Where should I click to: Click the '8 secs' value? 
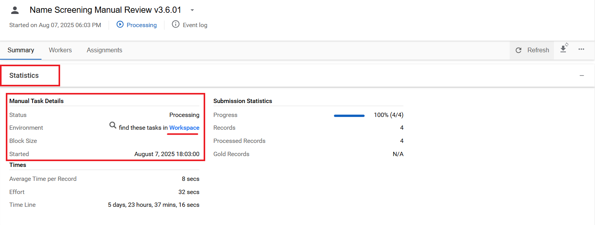[190, 179]
